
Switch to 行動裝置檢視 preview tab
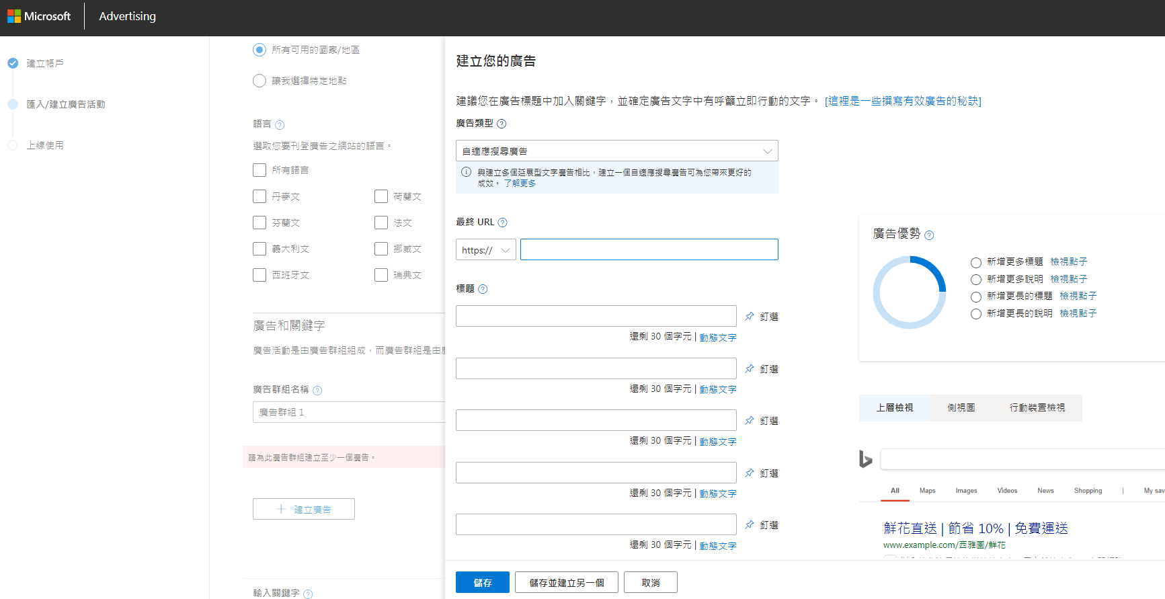click(x=1037, y=407)
